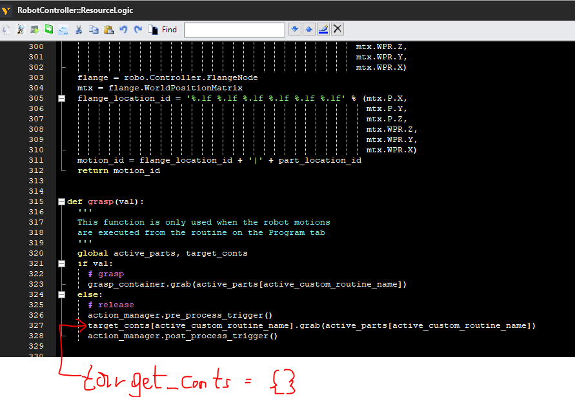Click the Copy icon
Viewport: 575px width, 397px height.
tap(94, 29)
